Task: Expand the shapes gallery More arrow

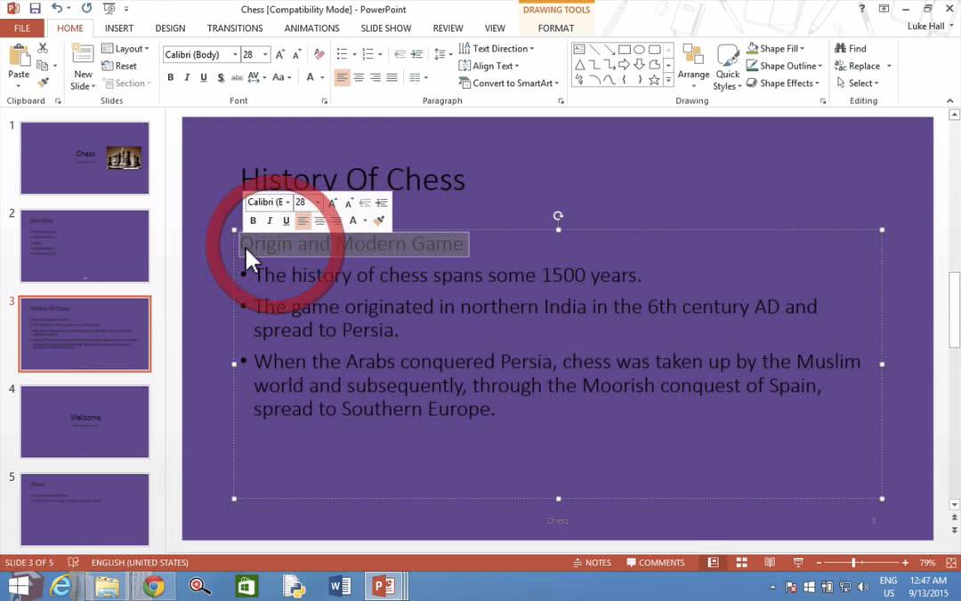Action: (668, 80)
